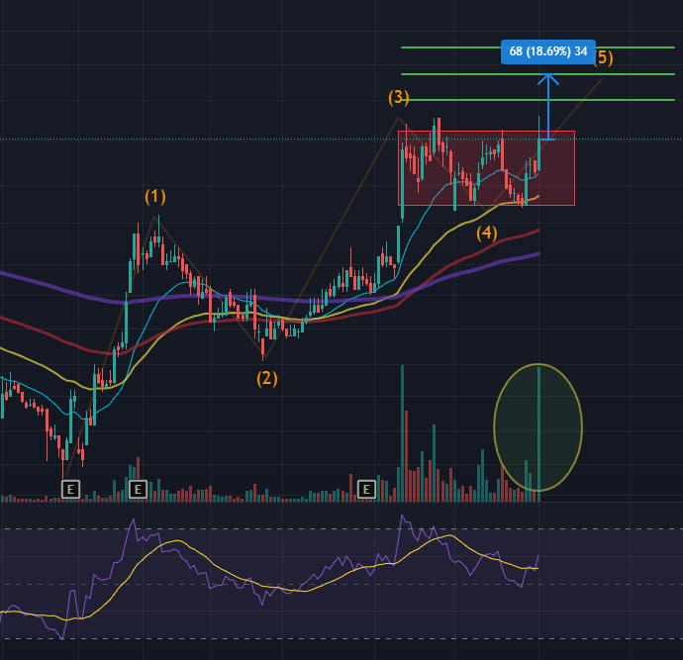Select the Elliott wave label (3)
Screen dimensions: 683x660
[x=399, y=98]
